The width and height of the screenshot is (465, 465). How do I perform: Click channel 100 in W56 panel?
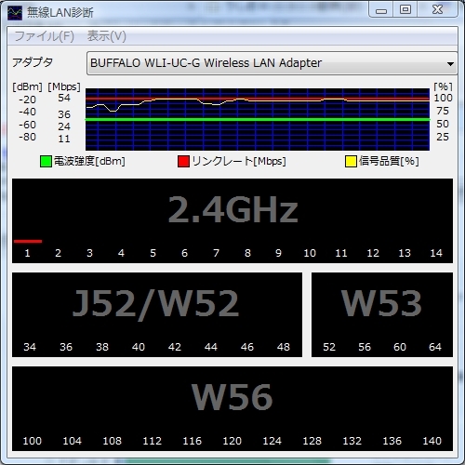pos(33,441)
